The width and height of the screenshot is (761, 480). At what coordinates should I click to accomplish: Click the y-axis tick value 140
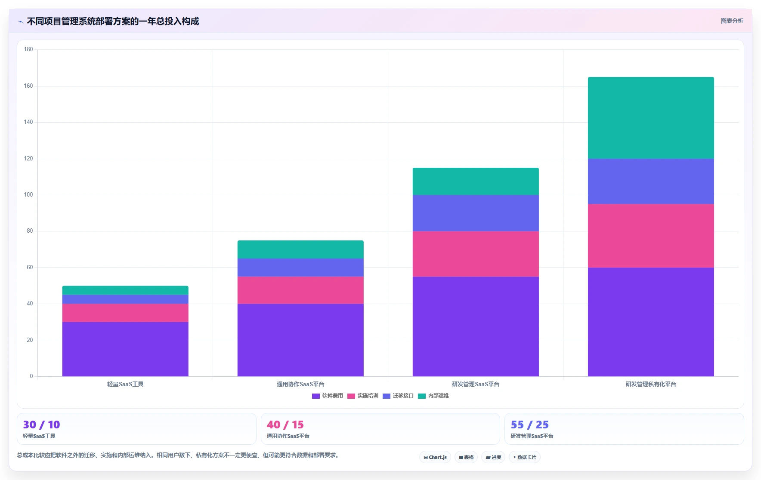pyautogui.click(x=28, y=122)
